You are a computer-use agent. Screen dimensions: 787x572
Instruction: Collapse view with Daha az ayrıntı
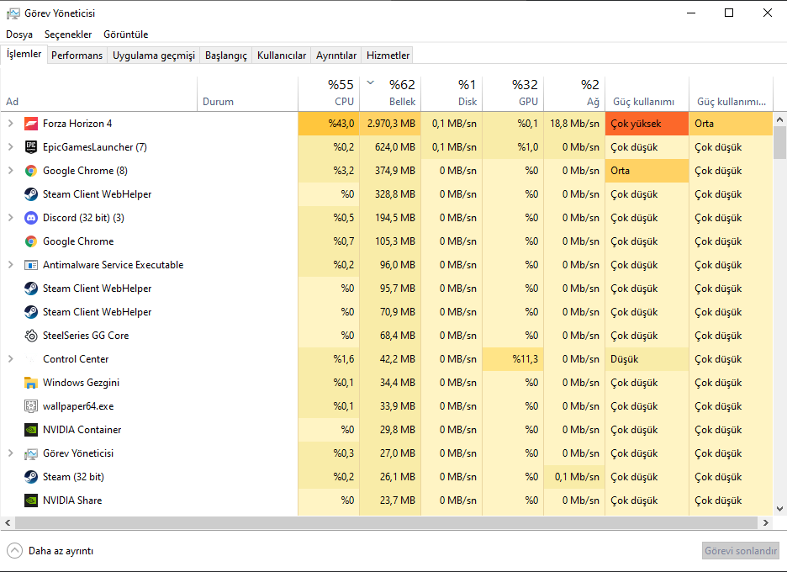click(50, 551)
